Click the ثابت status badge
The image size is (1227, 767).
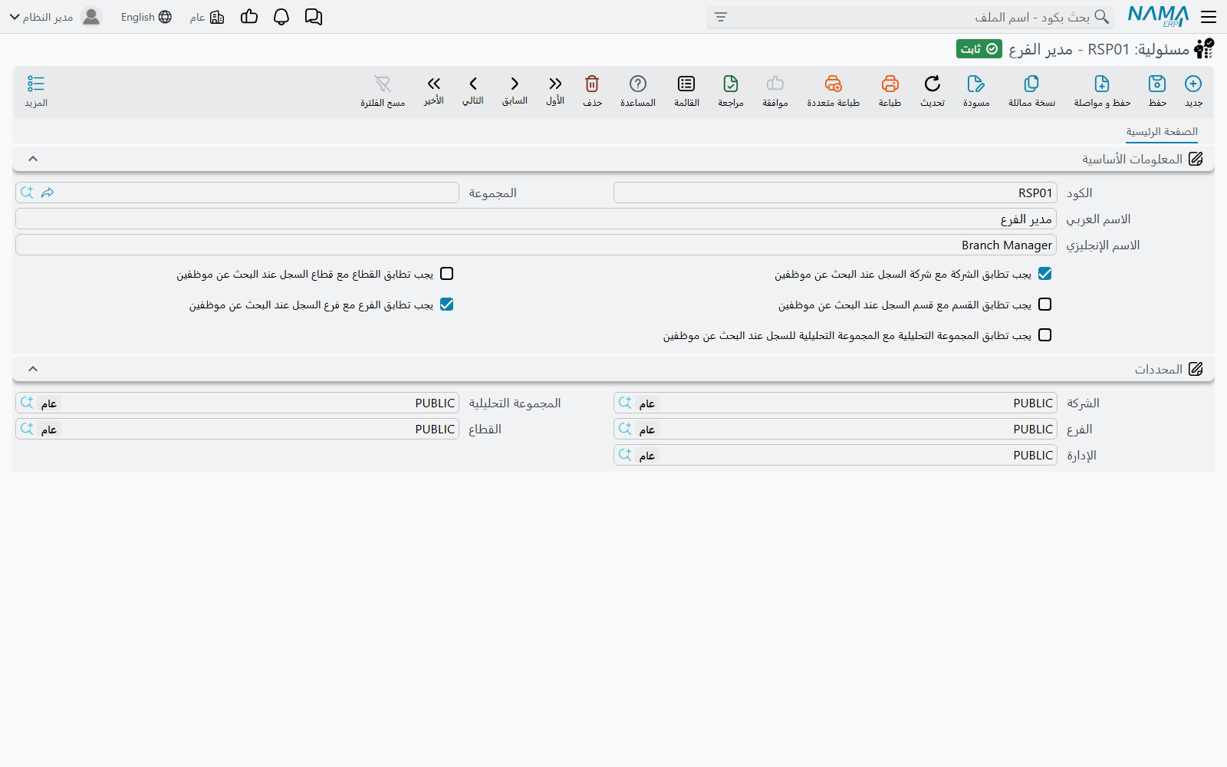click(x=979, y=49)
